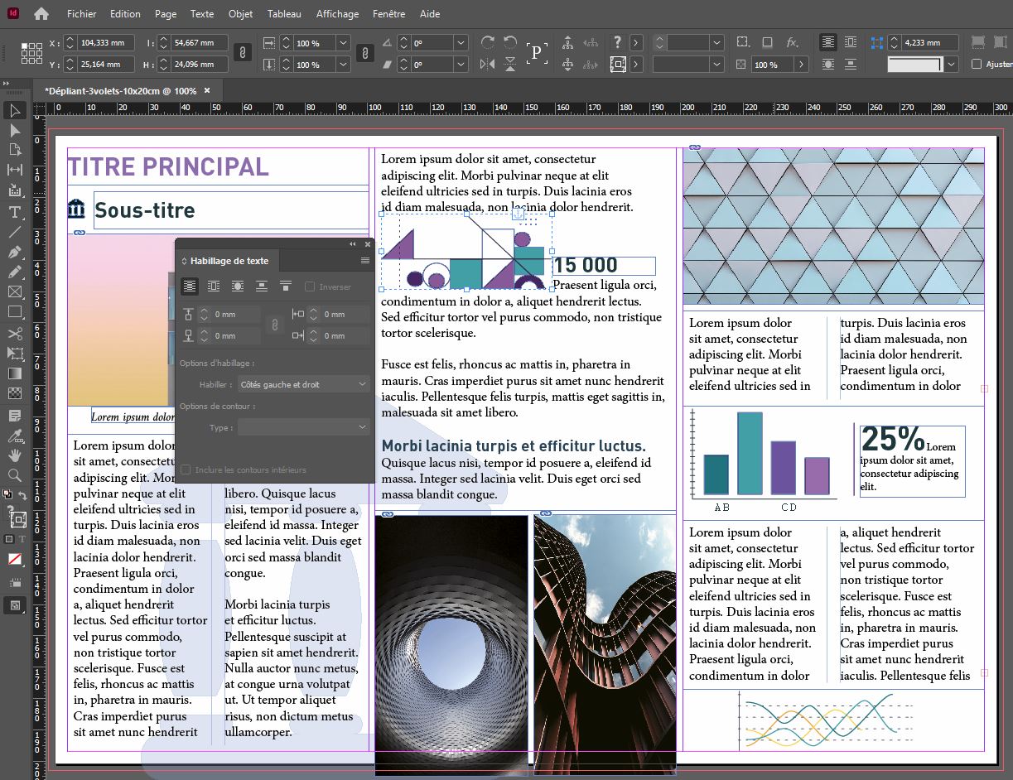Open the shear angle dropdown

coord(461,65)
